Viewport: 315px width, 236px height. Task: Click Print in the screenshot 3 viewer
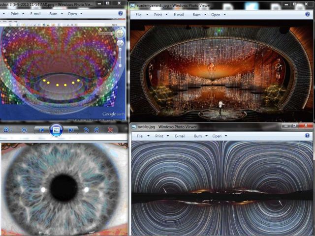15,14
